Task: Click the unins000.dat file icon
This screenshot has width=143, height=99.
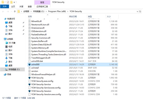Action: 29,61
